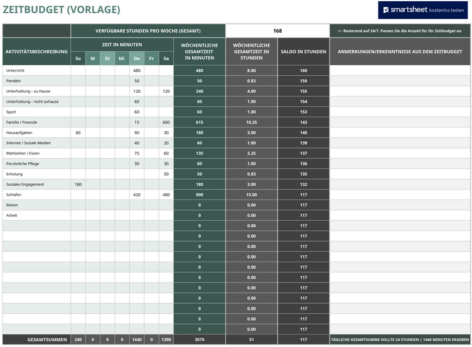This screenshot has height=347, width=472.
Task: Click the Schlafen weekly hours 15.00 cell
Action: [251, 195]
